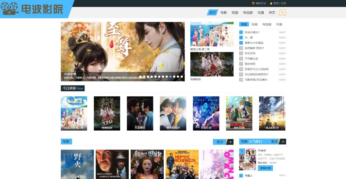Screen dimensions: 346x179
Task: Switch the ranking list to the 电视剧 tab
Action: tap(267, 24)
